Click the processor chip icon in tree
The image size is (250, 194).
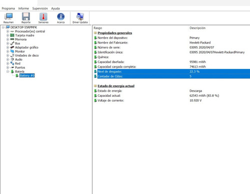click(x=12, y=31)
